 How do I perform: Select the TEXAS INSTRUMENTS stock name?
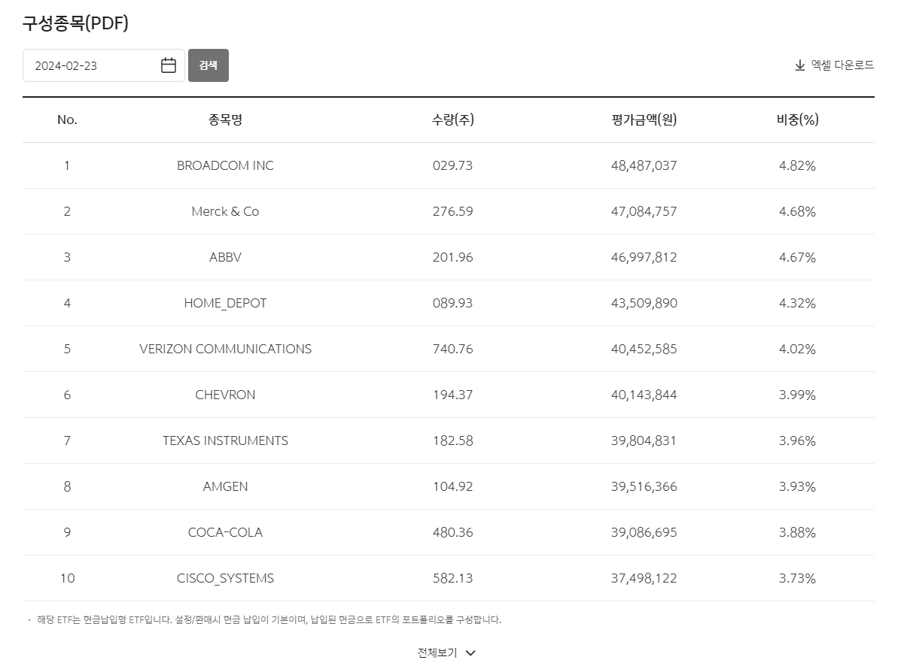[225, 440]
